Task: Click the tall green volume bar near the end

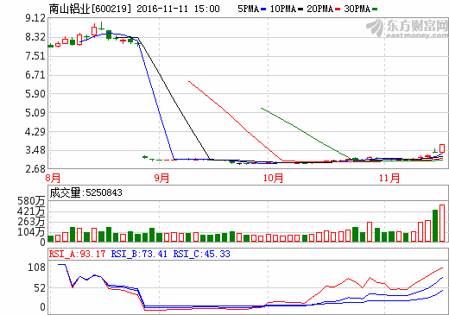Action: (x=435, y=225)
